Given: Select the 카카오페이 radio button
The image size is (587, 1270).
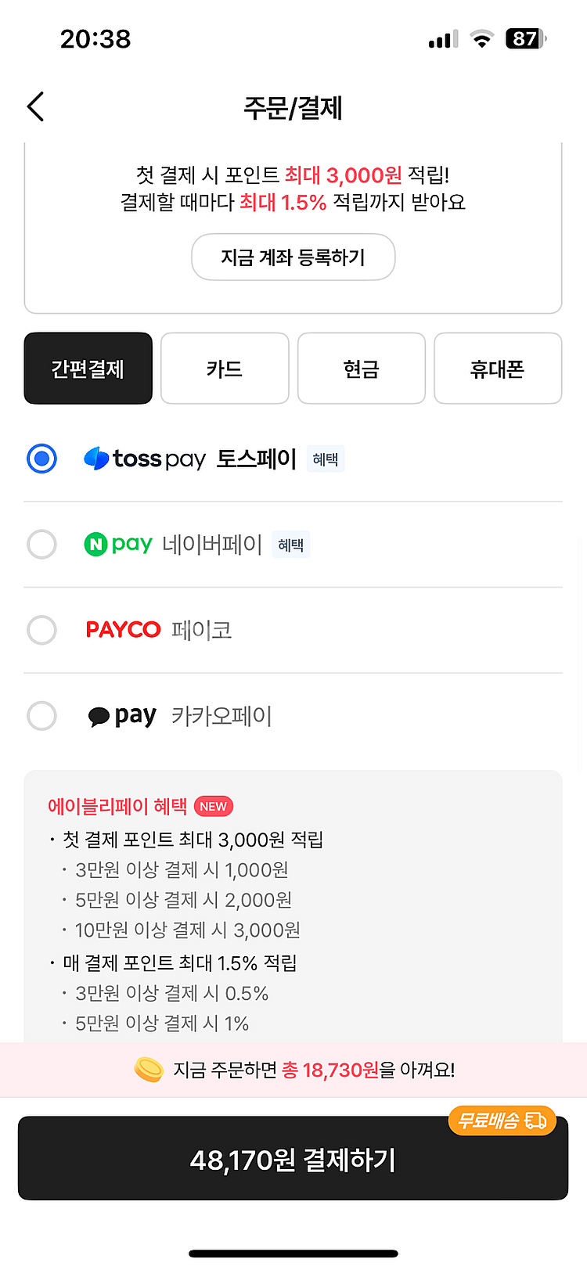Looking at the screenshot, I should [41, 716].
